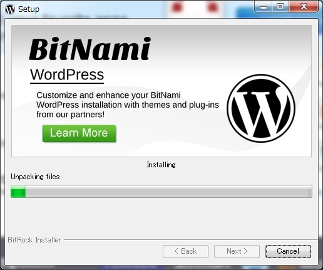Maximize the Setup window
323x270 pixels.
click(280, 7)
